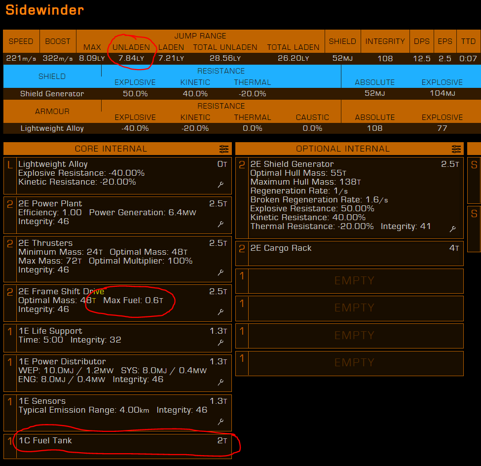Click the Sidewinder ship title
Viewport: 481px width, 466px height.
pos(45,10)
